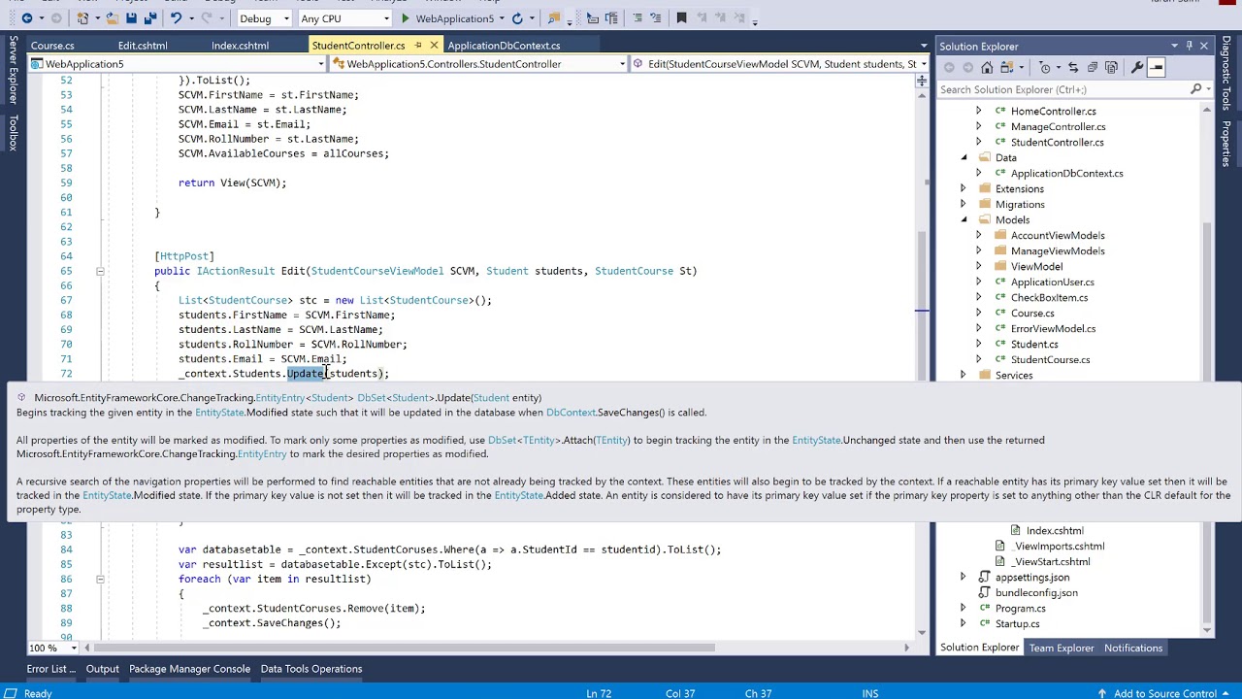Image resolution: width=1242 pixels, height=699 pixels.
Task: Click Add to Source Control
Action: click(x=1164, y=693)
